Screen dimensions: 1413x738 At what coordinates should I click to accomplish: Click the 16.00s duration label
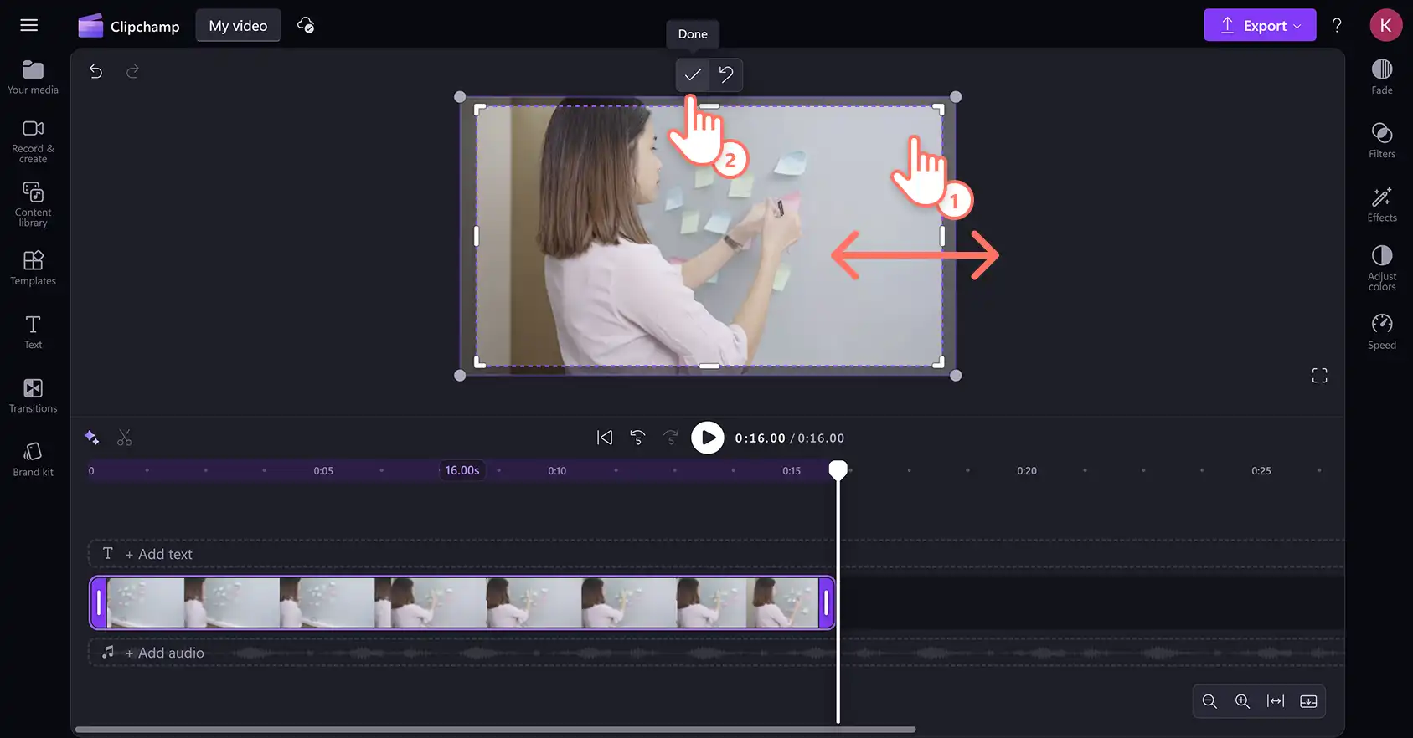coord(462,470)
